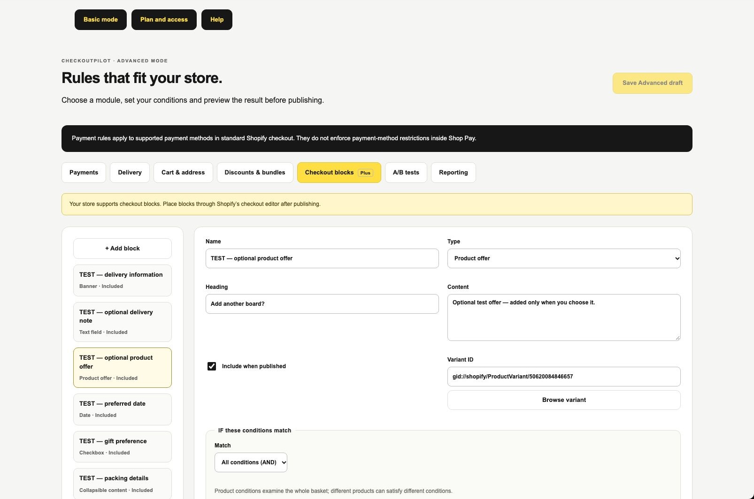The width and height of the screenshot is (754, 499).
Task: Select TEST — optional product offer block
Action: (x=123, y=368)
